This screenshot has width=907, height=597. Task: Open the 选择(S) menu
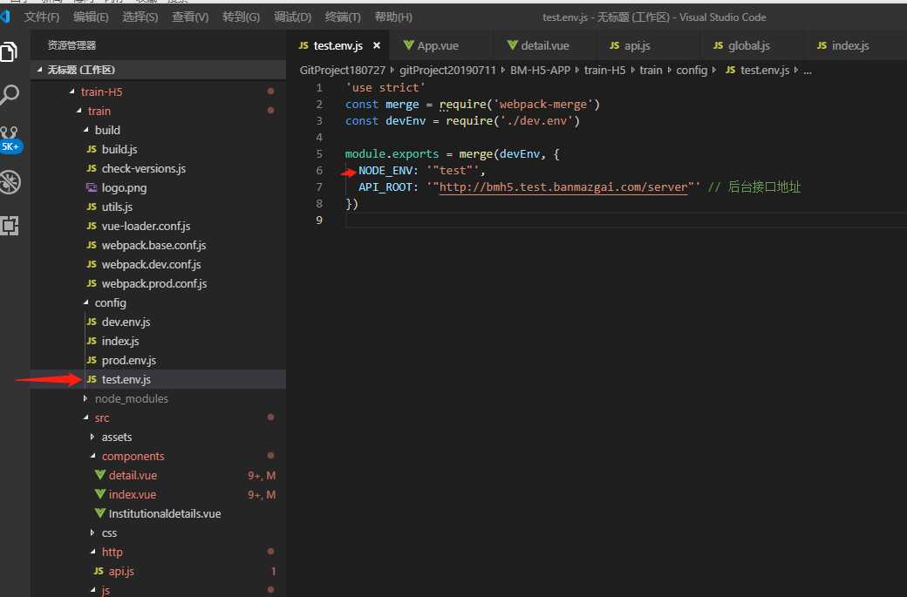[x=140, y=17]
